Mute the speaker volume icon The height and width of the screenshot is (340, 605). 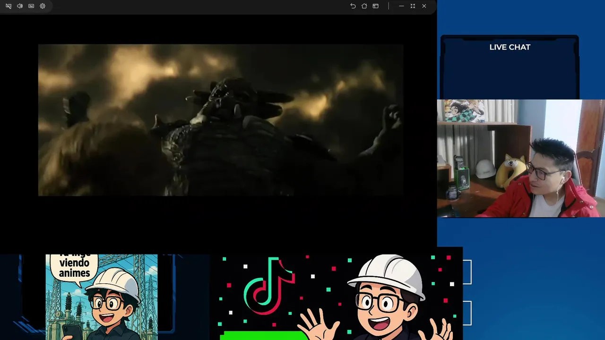coord(20,6)
